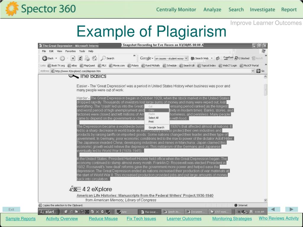Open the Learner Outcomes link
This screenshot has height=227, width=303.
(184, 219)
